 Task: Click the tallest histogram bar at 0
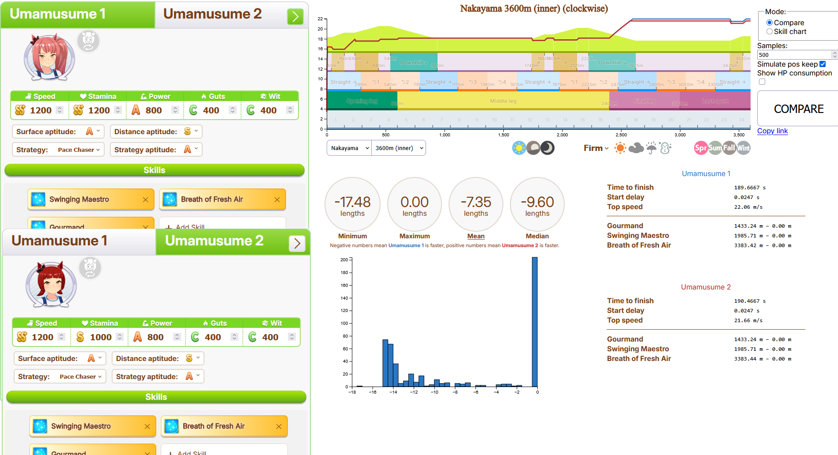[x=535, y=322]
